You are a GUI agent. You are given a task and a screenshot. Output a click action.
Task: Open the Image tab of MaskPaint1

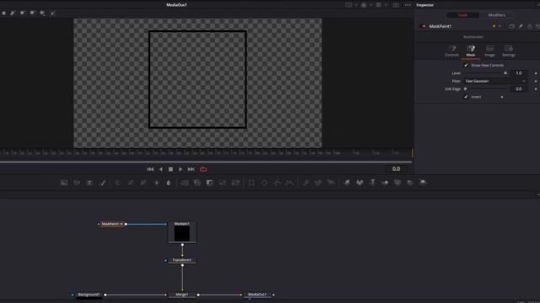[489, 50]
